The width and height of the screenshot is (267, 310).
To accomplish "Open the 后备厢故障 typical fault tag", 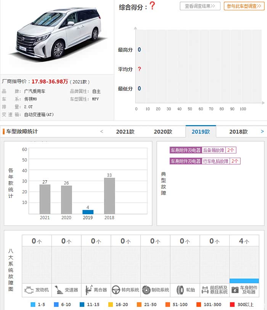I will pos(214,150).
